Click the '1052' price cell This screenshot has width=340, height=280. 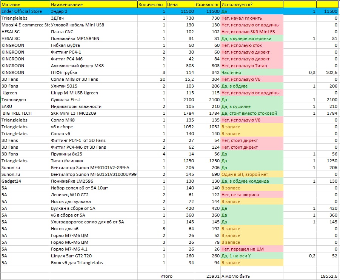tap(180, 127)
